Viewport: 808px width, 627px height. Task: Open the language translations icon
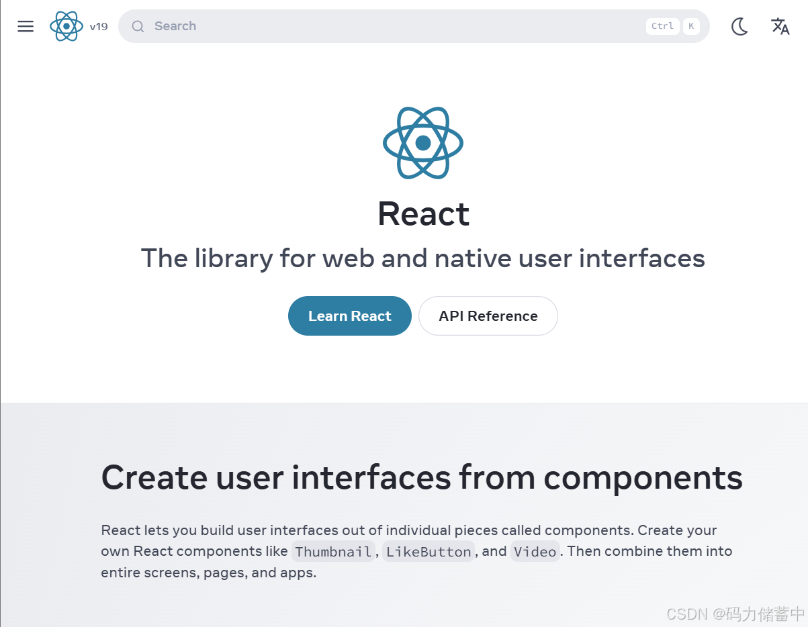coord(780,26)
